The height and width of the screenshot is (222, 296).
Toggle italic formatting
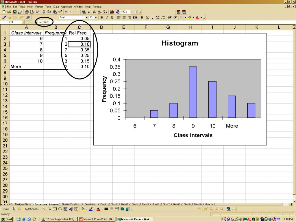(107, 18)
